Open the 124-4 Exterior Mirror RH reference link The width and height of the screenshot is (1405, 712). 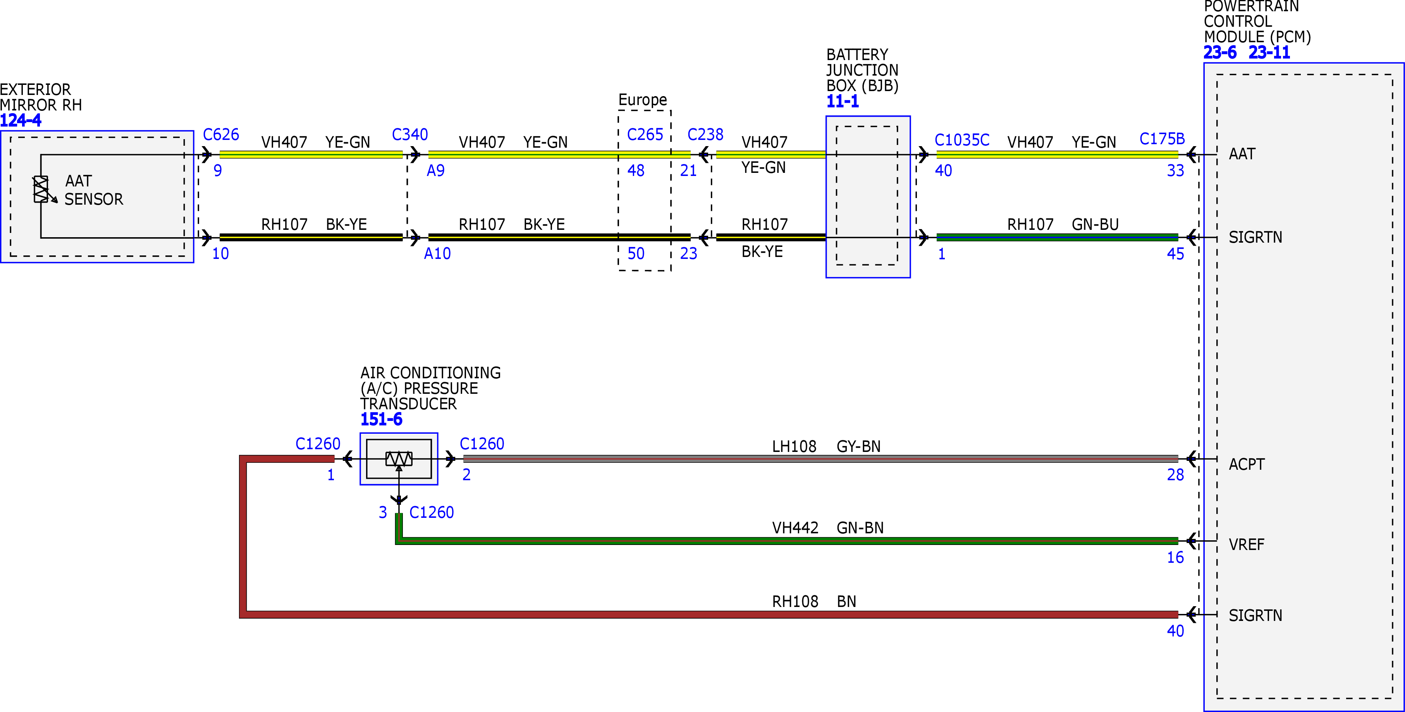point(20,120)
